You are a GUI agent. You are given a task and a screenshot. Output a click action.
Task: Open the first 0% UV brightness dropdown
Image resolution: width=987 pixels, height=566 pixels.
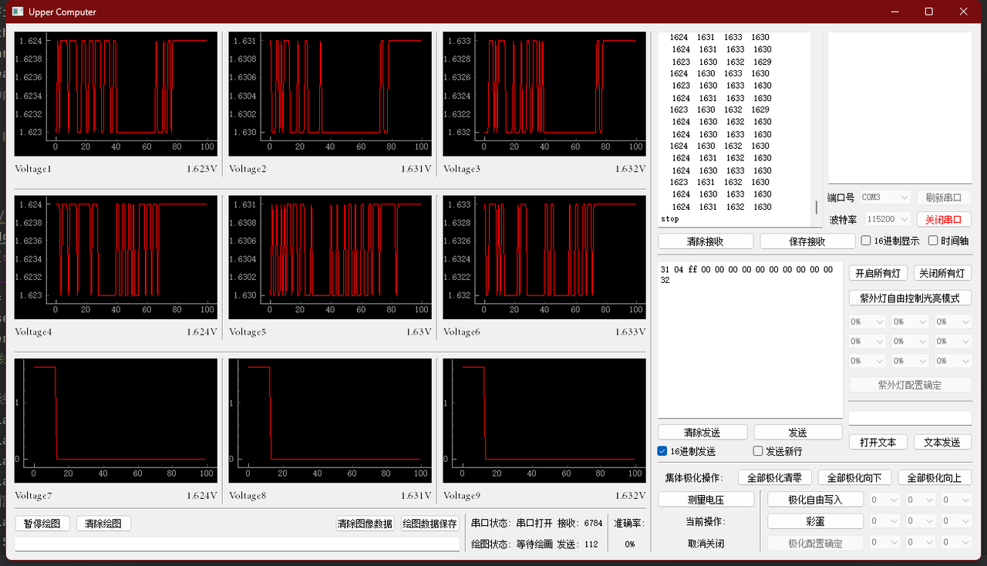coord(867,321)
